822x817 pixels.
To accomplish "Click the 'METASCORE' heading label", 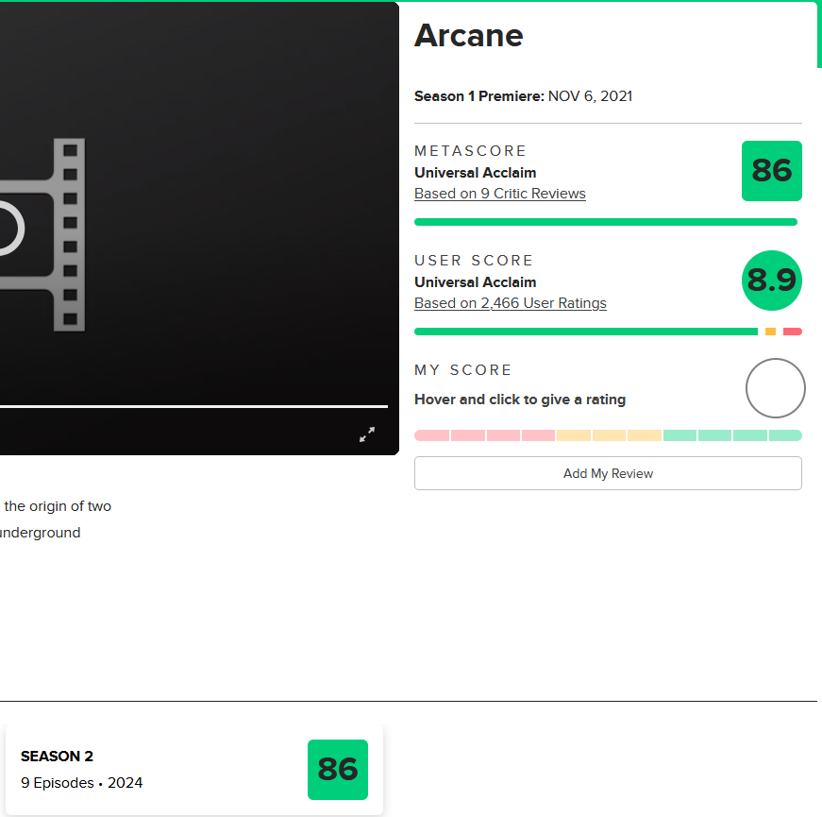I will [x=470, y=151].
